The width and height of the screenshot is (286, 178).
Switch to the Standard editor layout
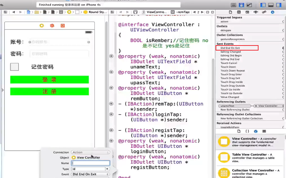(x=233, y=5)
